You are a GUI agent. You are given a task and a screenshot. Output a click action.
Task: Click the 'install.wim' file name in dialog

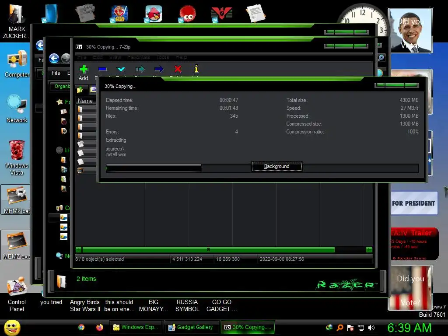click(115, 154)
